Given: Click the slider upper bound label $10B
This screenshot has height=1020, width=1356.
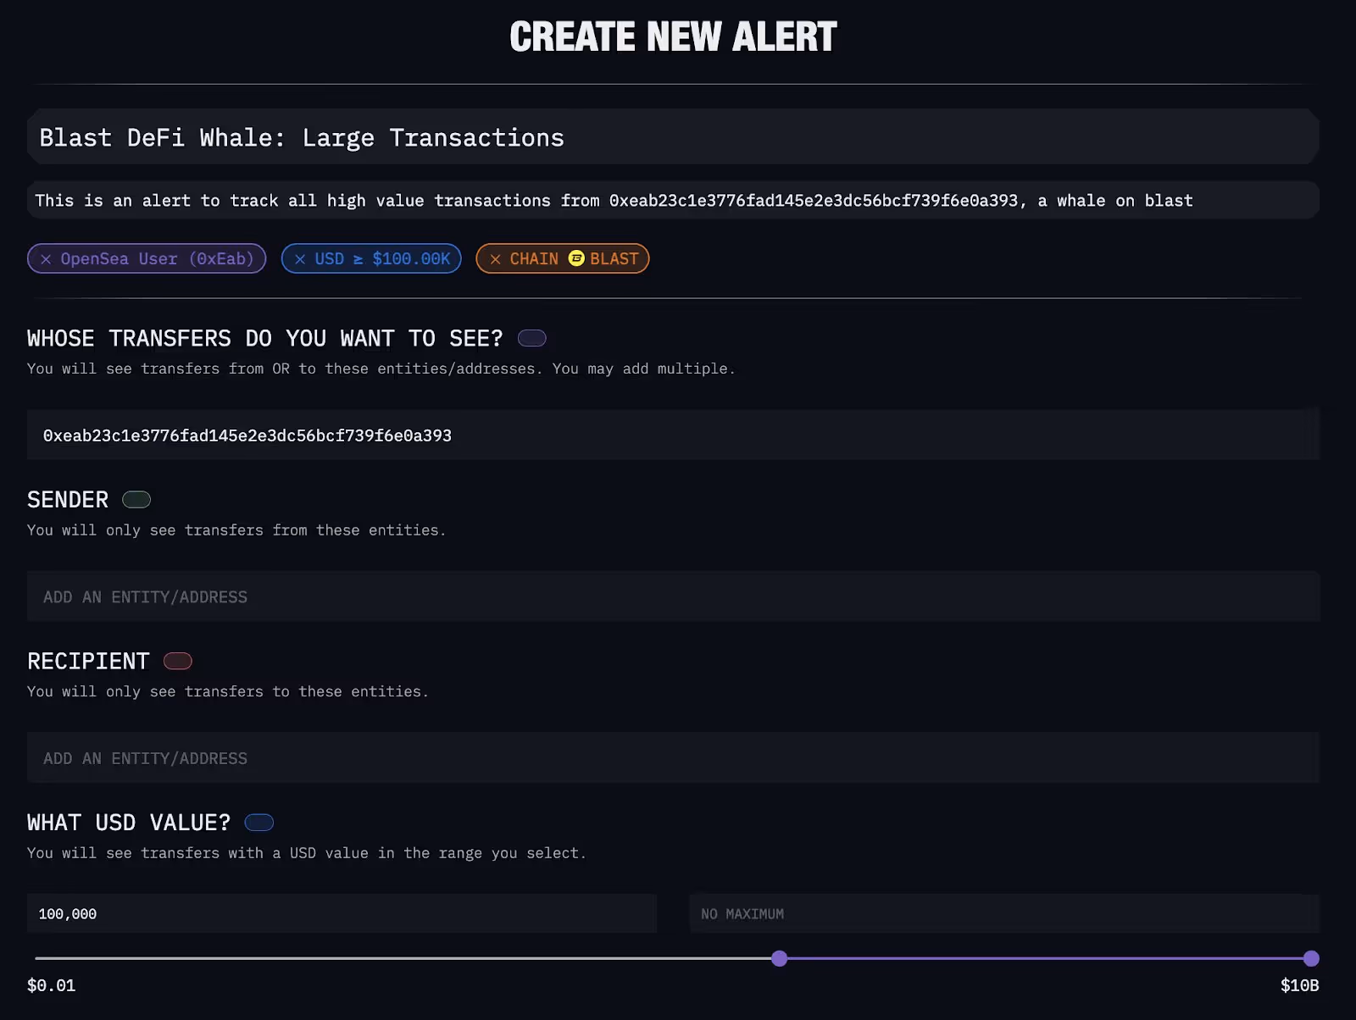Looking at the screenshot, I should click(1299, 985).
